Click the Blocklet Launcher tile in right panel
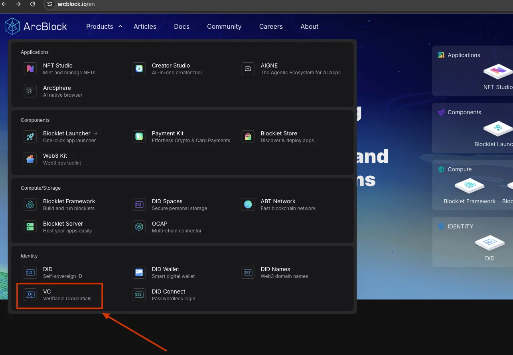Image resolution: width=513 pixels, height=355 pixels. tap(494, 134)
